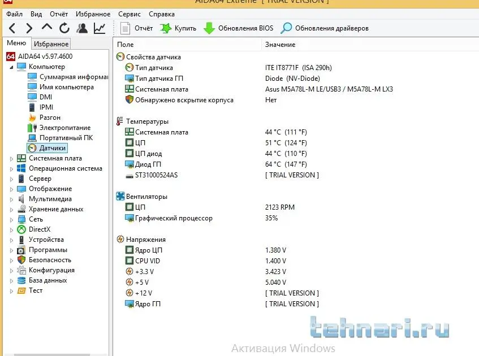Click the Безопасность shield icon in tree
Image resolution: width=479 pixels, height=356 pixels.
(x=21, y=260)
